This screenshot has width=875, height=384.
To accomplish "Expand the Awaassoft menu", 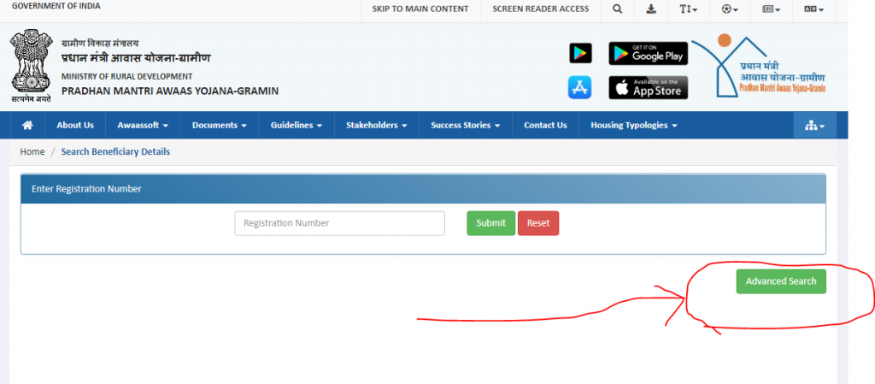I will click(x=142, y=125).
